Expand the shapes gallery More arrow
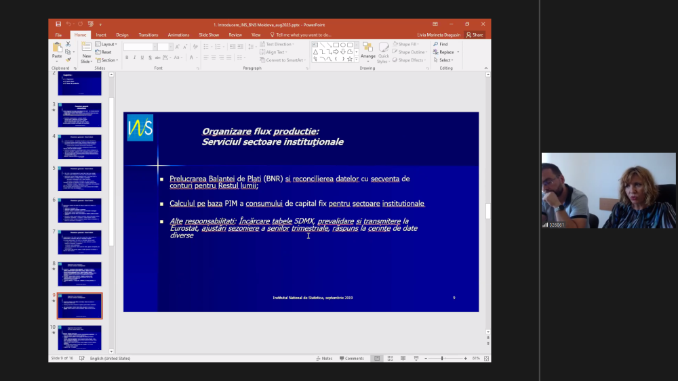678x381 pixels. [x=357, y=59]
